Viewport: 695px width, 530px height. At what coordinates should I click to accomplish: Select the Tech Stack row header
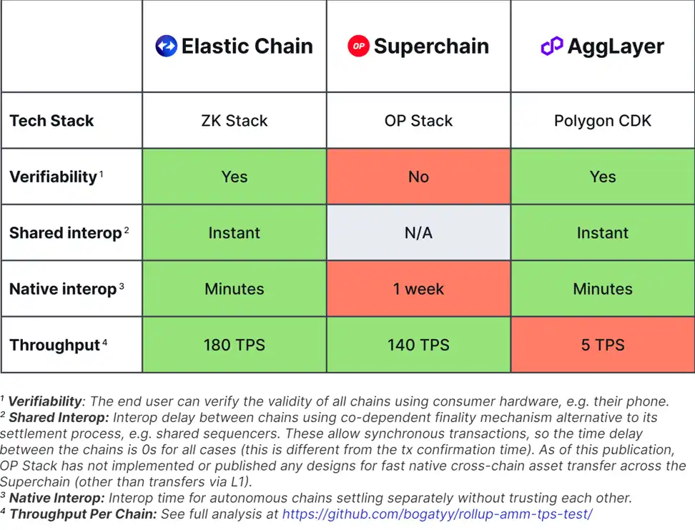[x=51, y=120]
